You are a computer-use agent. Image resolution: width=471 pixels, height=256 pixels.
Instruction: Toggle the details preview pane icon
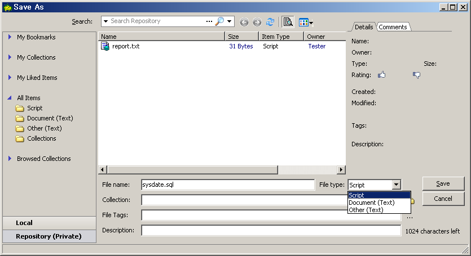pyautogui.click(x=288, y=22)
